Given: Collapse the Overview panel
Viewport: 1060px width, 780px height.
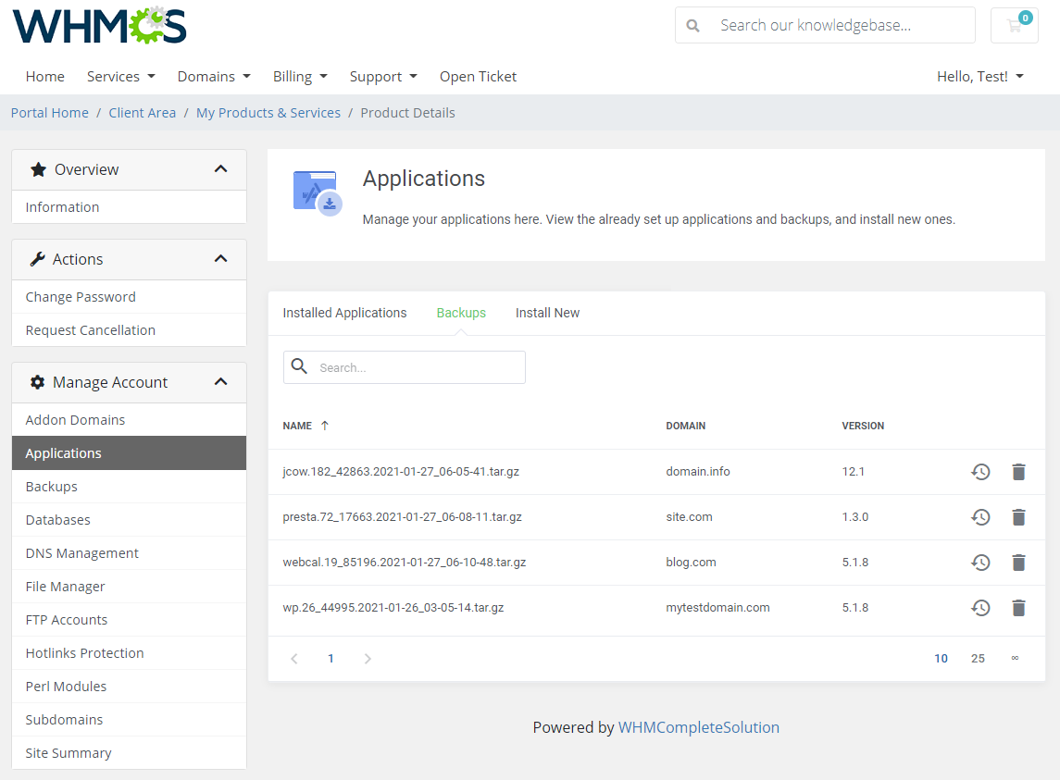Looking at the screenshot, I should click(x=221, y=169).
